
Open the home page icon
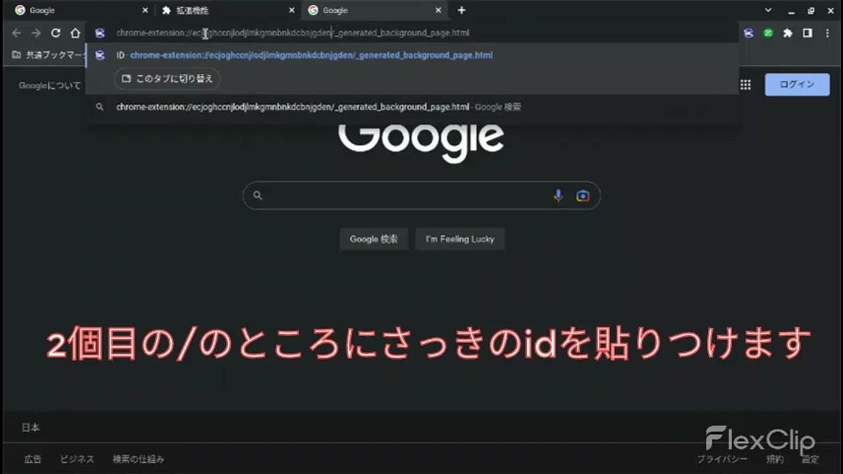[x=76, y=33]
